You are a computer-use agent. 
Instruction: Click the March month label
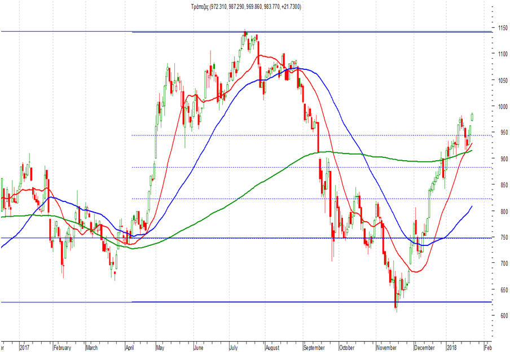[92, 348]
